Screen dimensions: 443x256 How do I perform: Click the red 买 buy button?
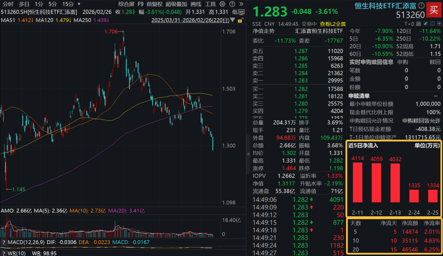click(x=434, y=10)
